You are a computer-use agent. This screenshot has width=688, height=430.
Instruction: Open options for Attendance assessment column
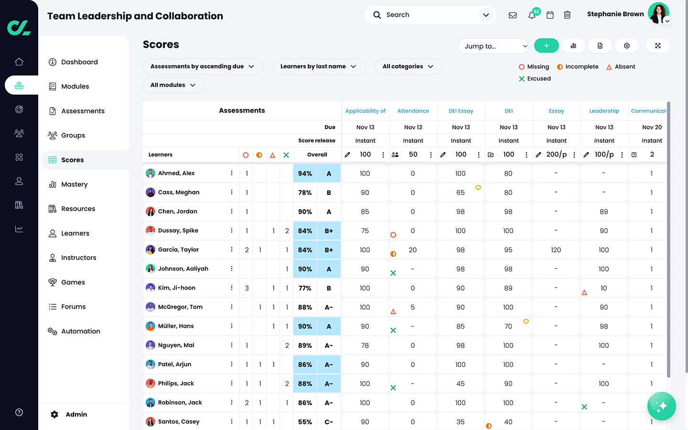point(431,155)
